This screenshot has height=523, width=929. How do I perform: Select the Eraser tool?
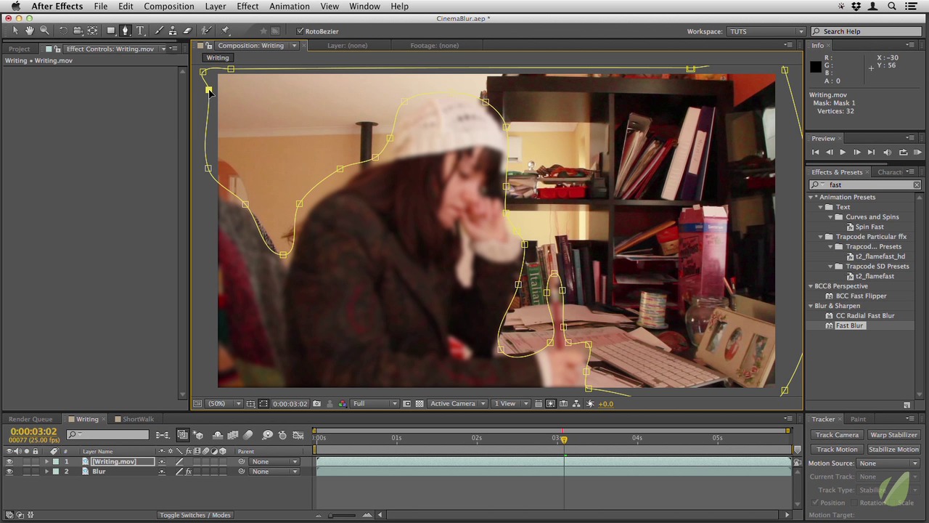(x=187, y=31)
